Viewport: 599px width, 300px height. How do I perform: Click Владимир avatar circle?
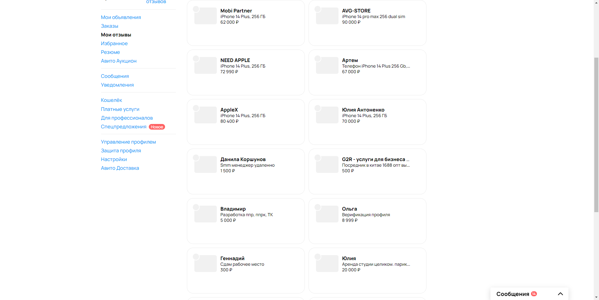point(196,207)
